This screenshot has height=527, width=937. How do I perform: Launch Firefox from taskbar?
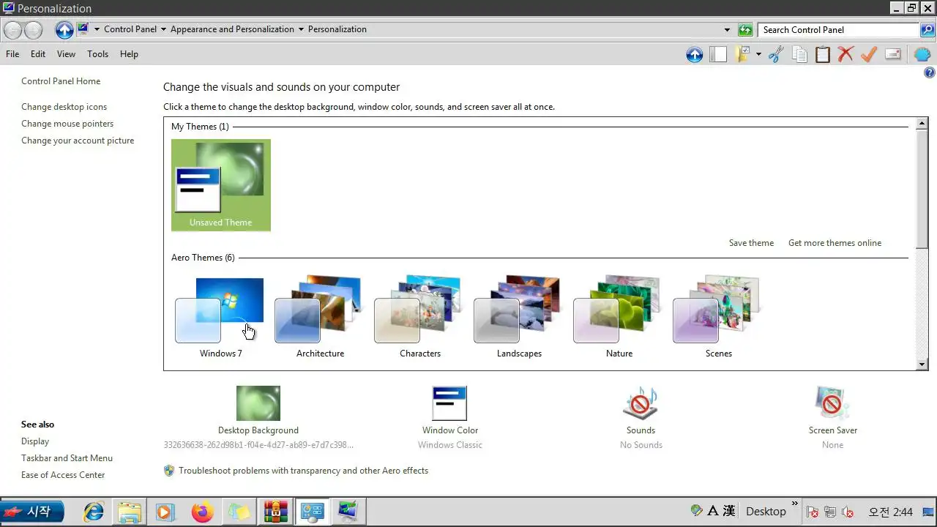(x=202, y=512)
